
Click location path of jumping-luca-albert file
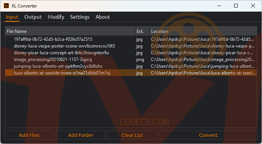(x=203, y=66)
